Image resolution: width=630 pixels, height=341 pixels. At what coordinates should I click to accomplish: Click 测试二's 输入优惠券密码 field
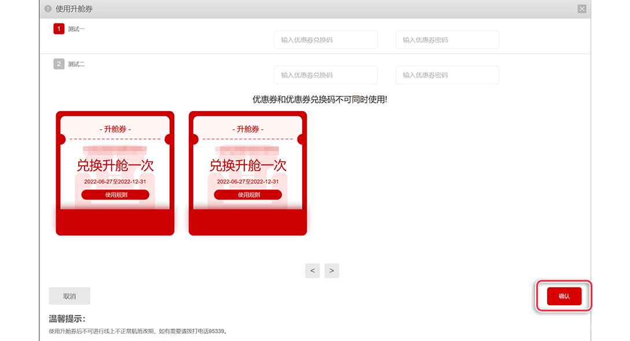point(447,75)
